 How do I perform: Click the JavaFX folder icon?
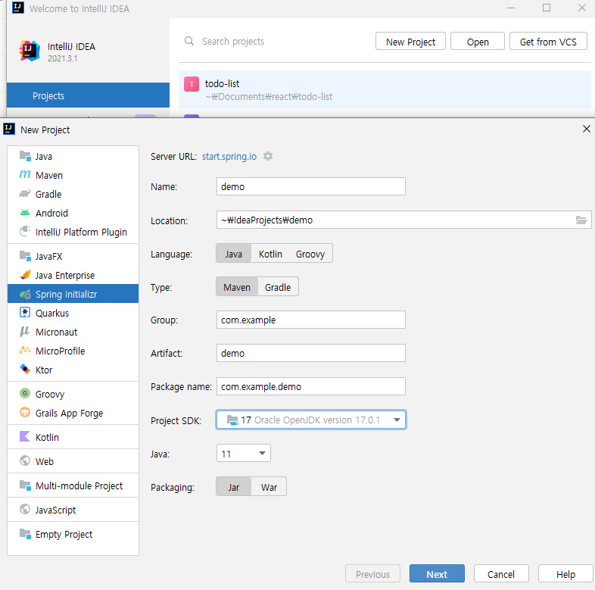[x=25, y=256]
